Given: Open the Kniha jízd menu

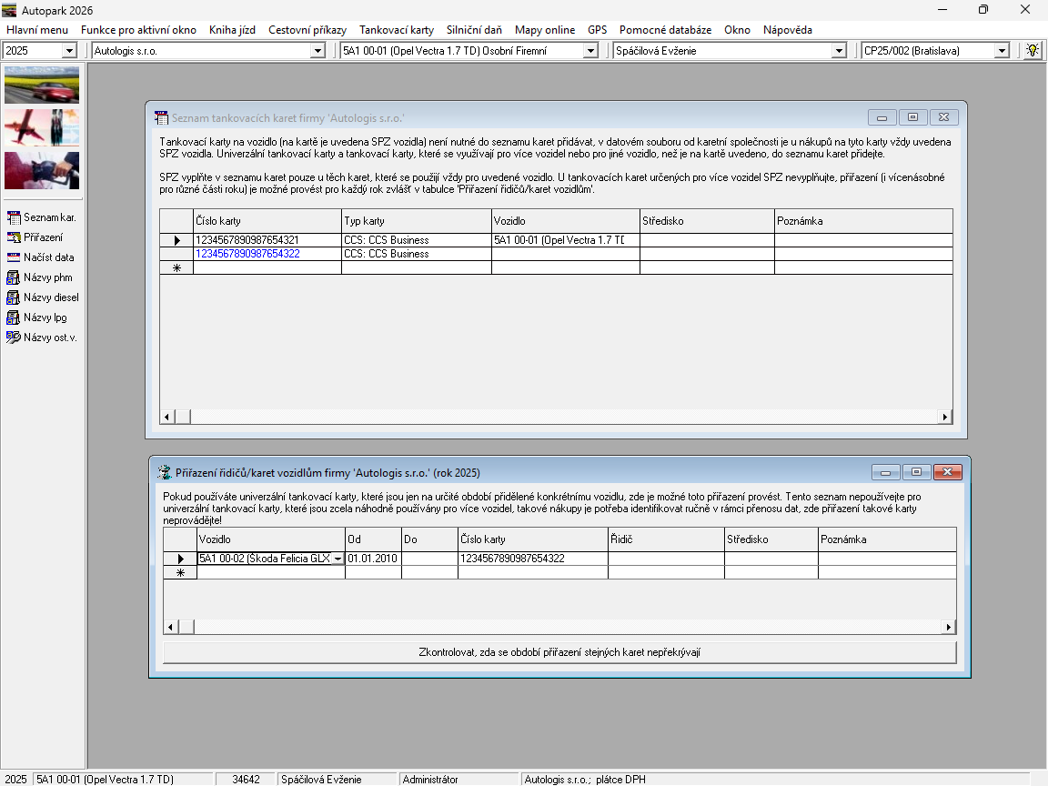Looking at the screenshot, I should 232,30.
